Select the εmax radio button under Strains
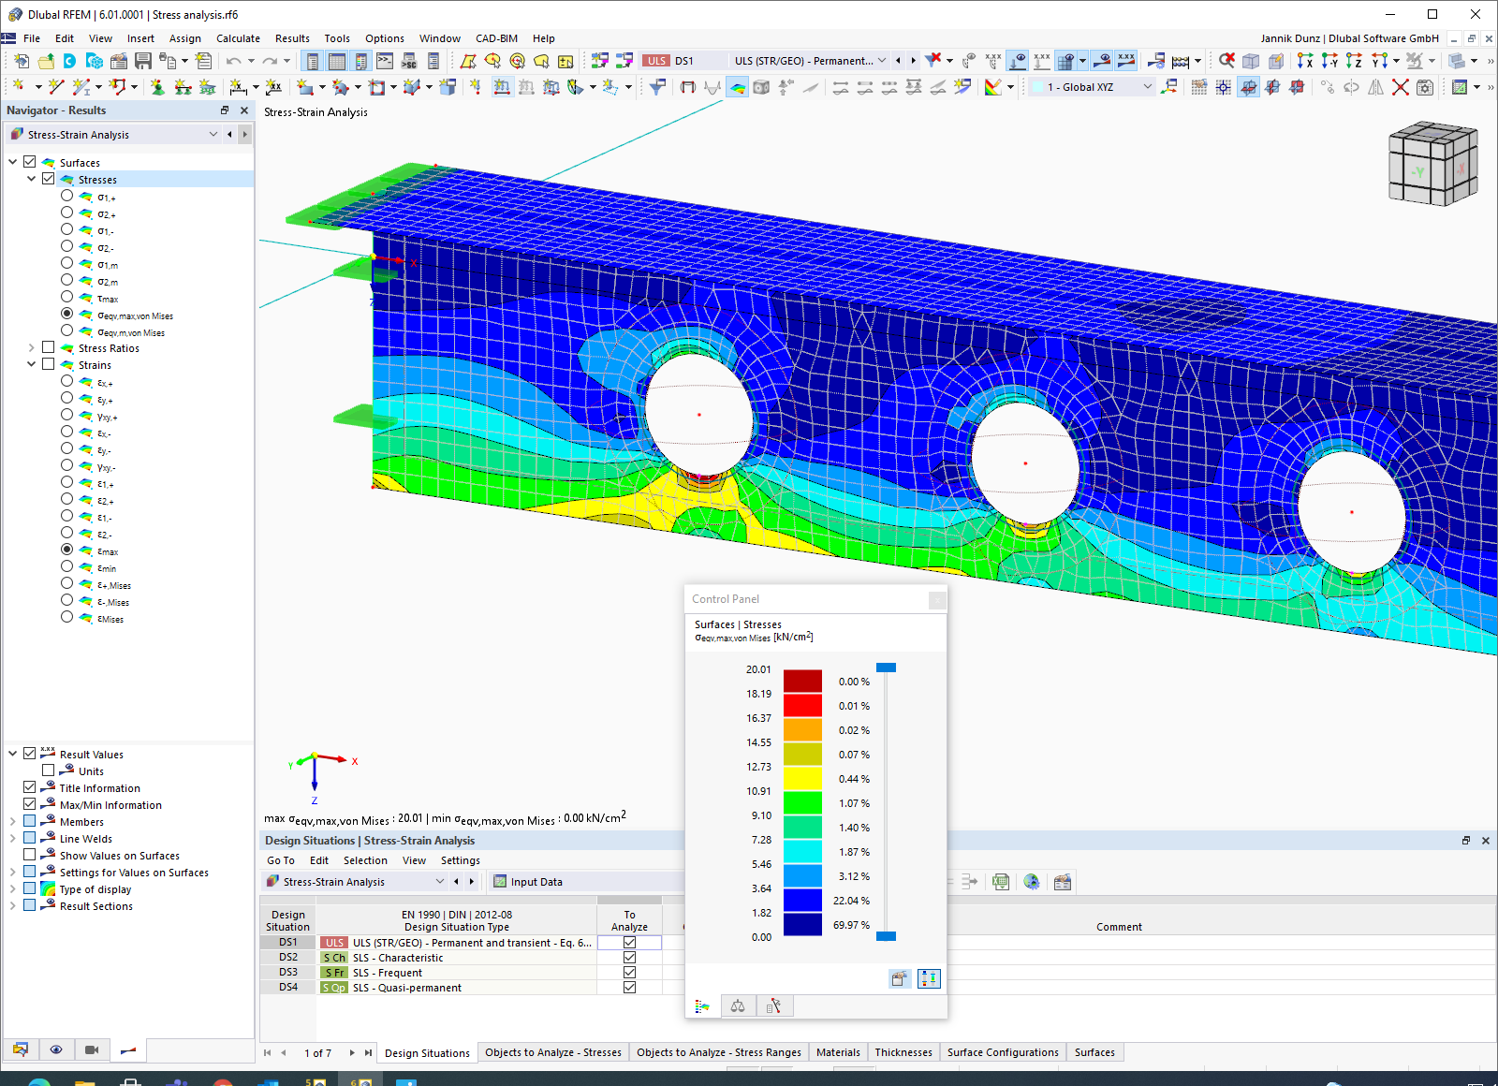 [66, 550]
